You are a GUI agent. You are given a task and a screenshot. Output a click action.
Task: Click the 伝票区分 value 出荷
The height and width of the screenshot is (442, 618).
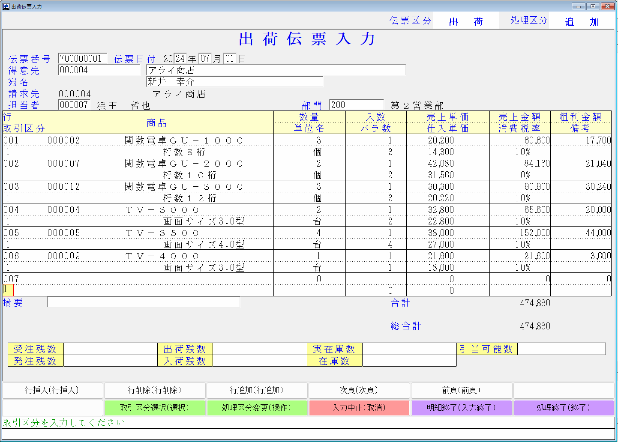tap(466, 22)
